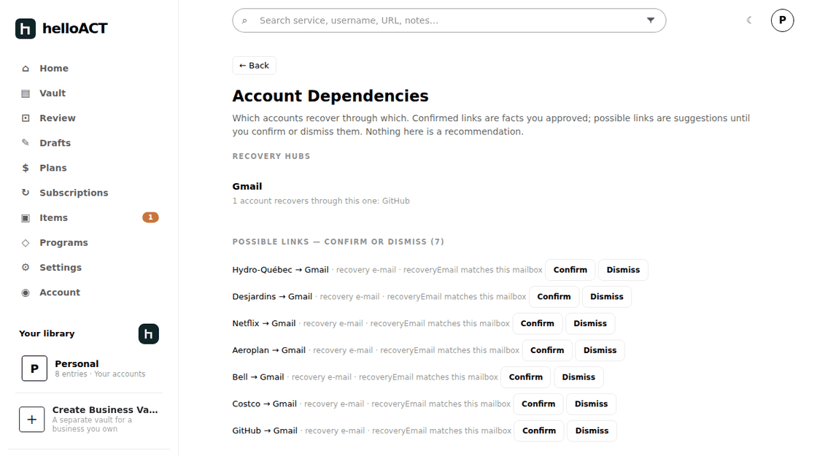Confirm Hydro-Québec to Gmail link
Viewport: 817px width, 456px height.
point(570,270)
